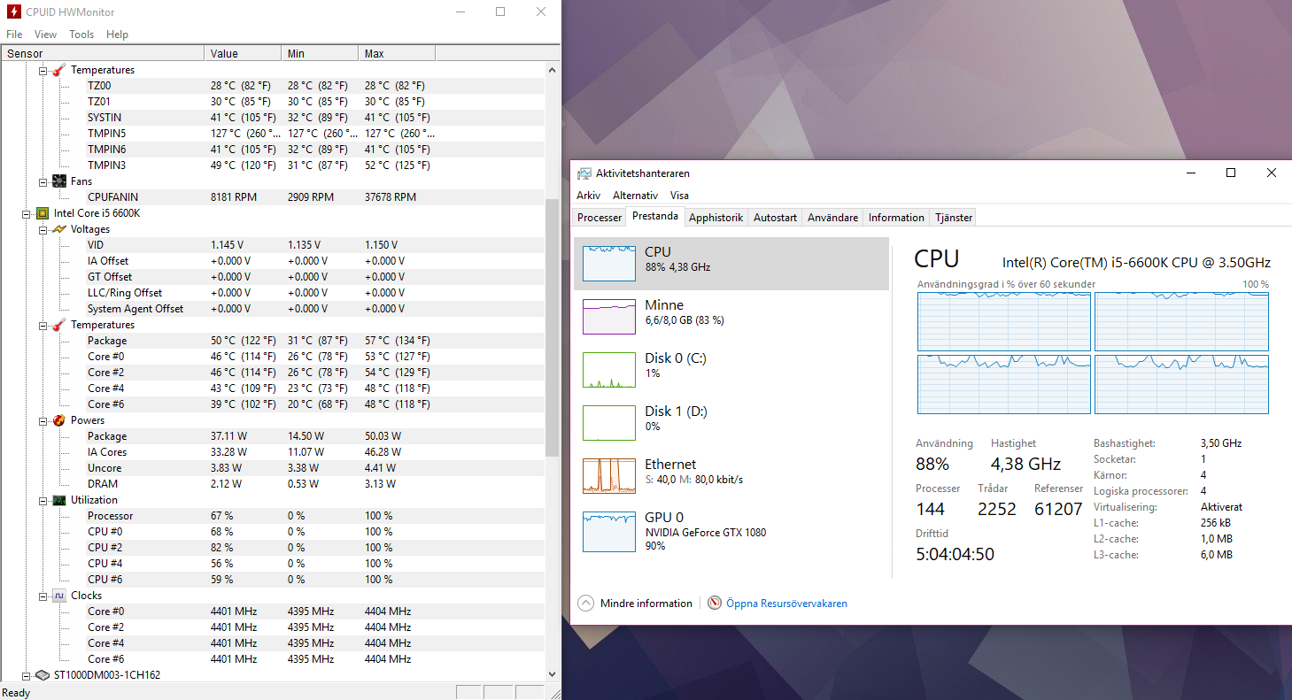Click the HWMonitor scrollbar down arrow

click(553, 674)
